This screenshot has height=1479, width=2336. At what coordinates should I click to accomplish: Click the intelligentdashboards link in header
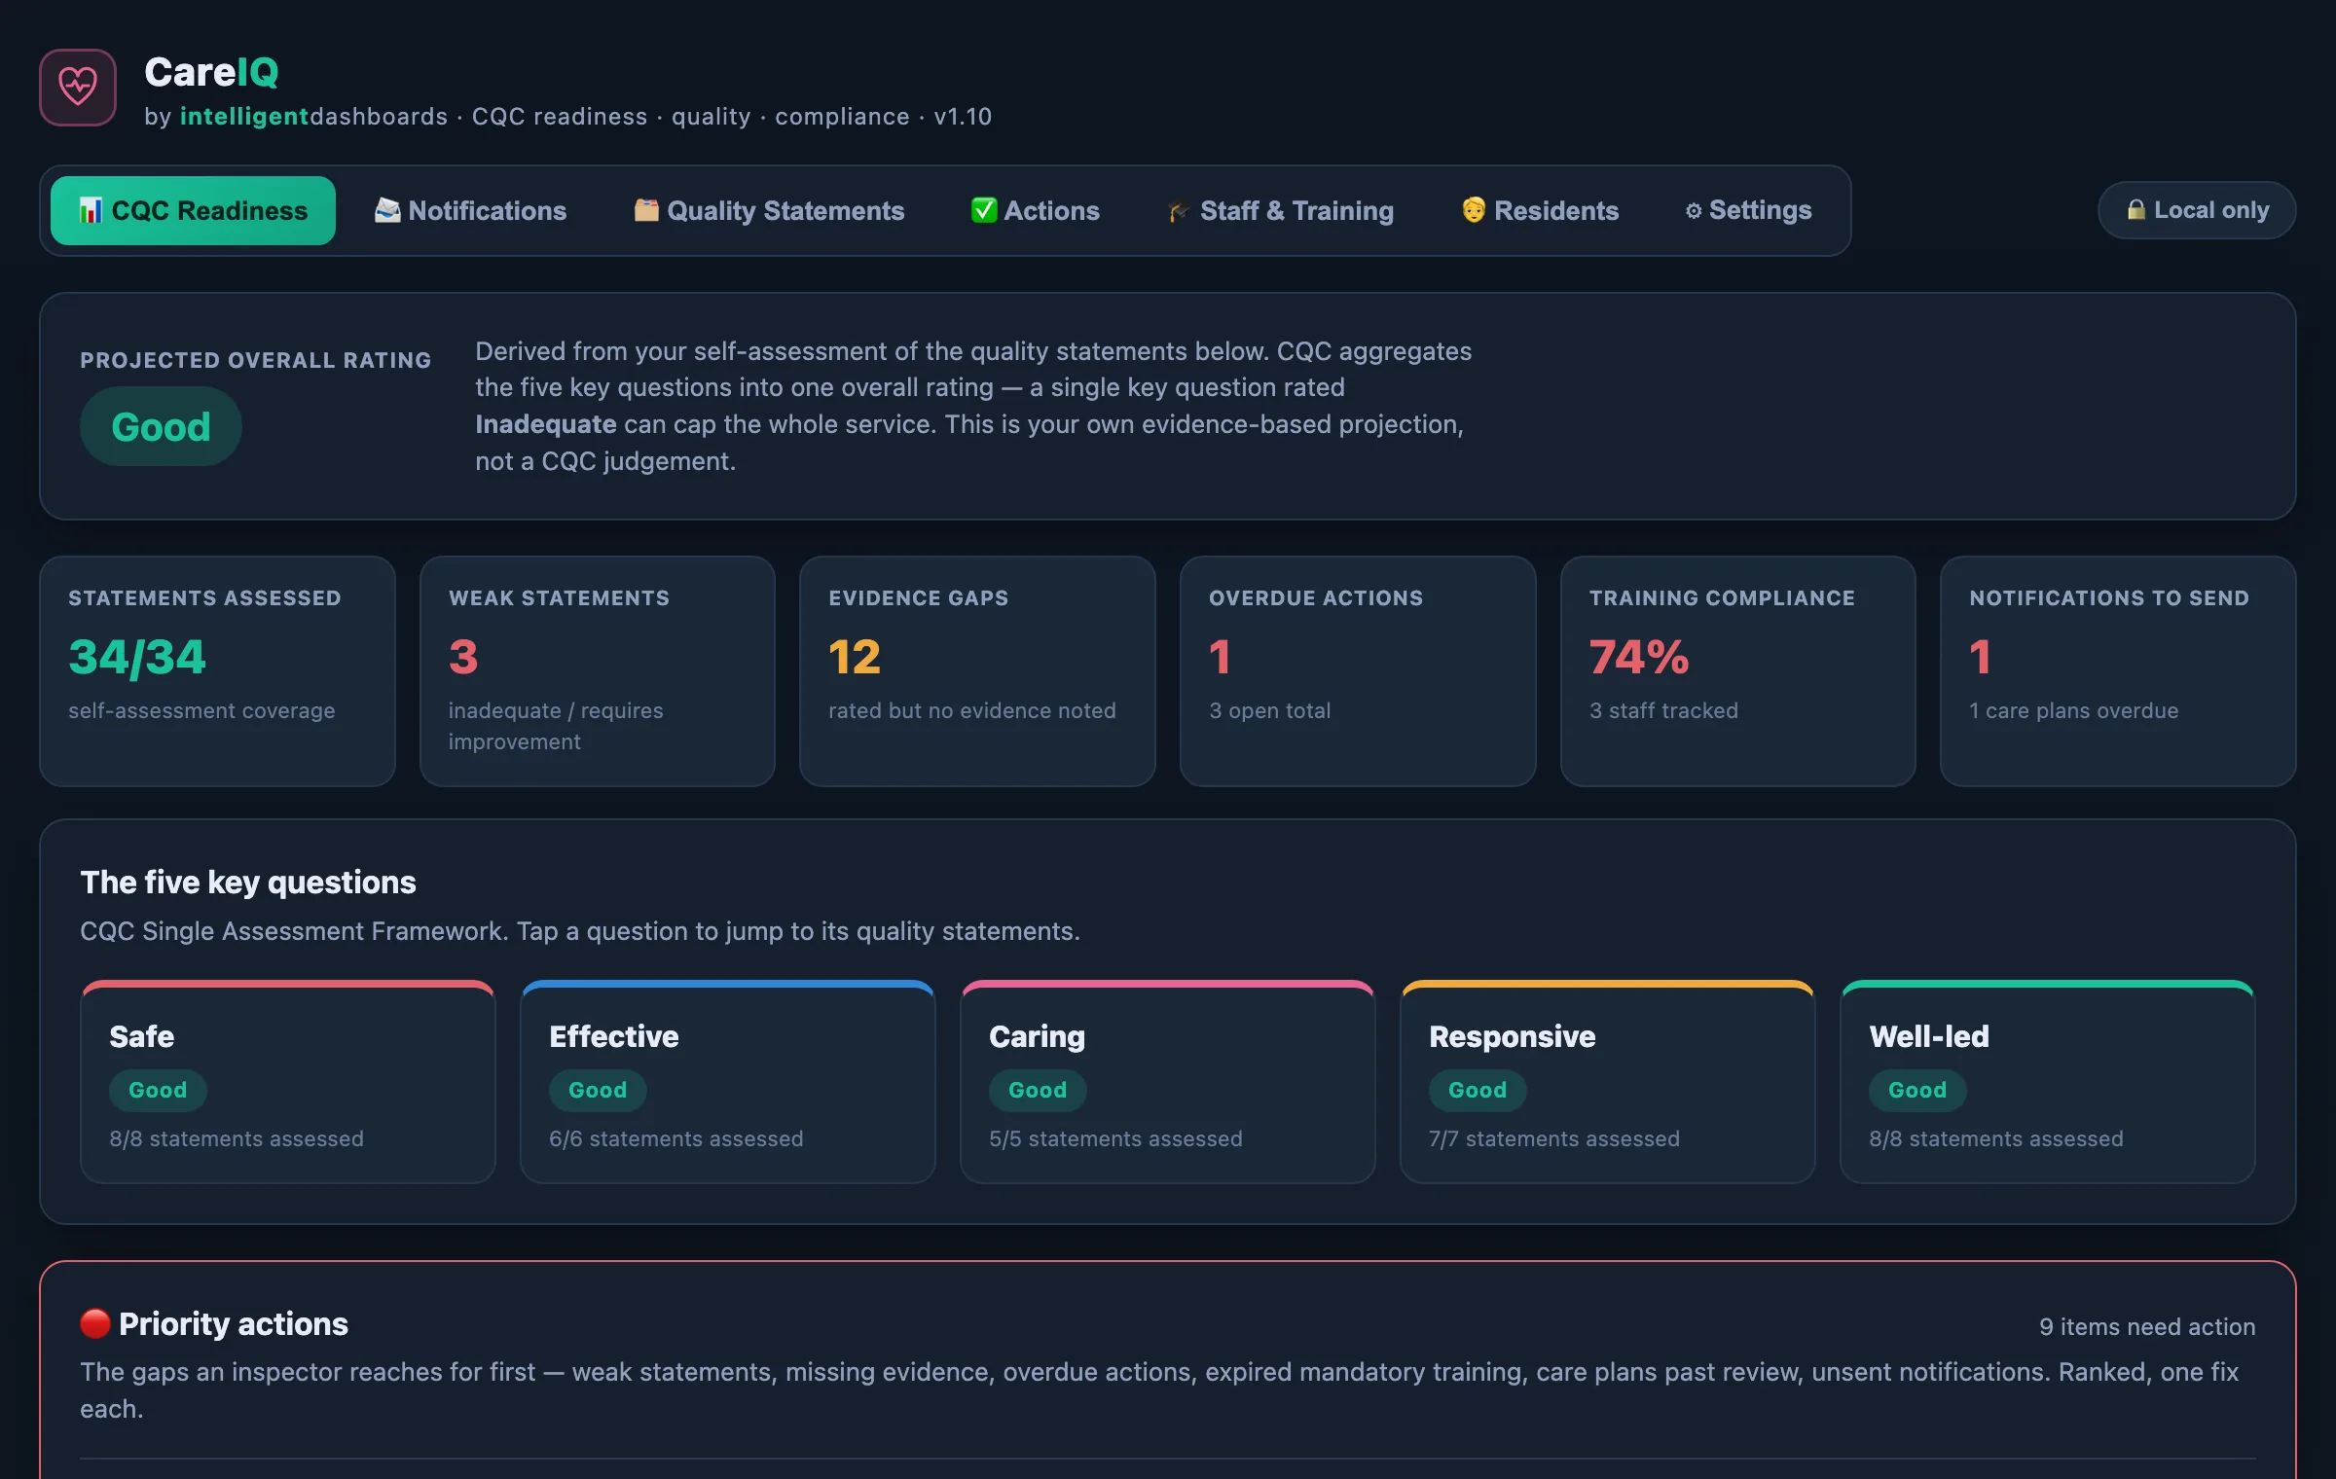(x=313, y=117)
